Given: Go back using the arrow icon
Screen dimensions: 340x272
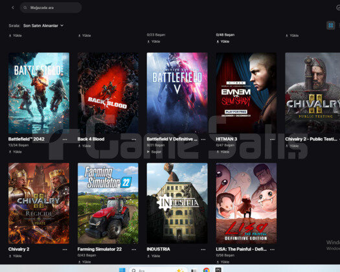Looking at the screenshot, I should [x=13, y=8].
